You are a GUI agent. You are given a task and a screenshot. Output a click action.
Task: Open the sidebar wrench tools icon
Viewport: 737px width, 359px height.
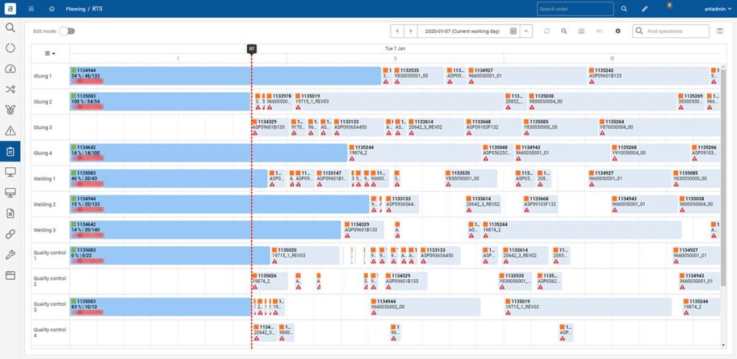pyautogui.click(x=10, y=254)
